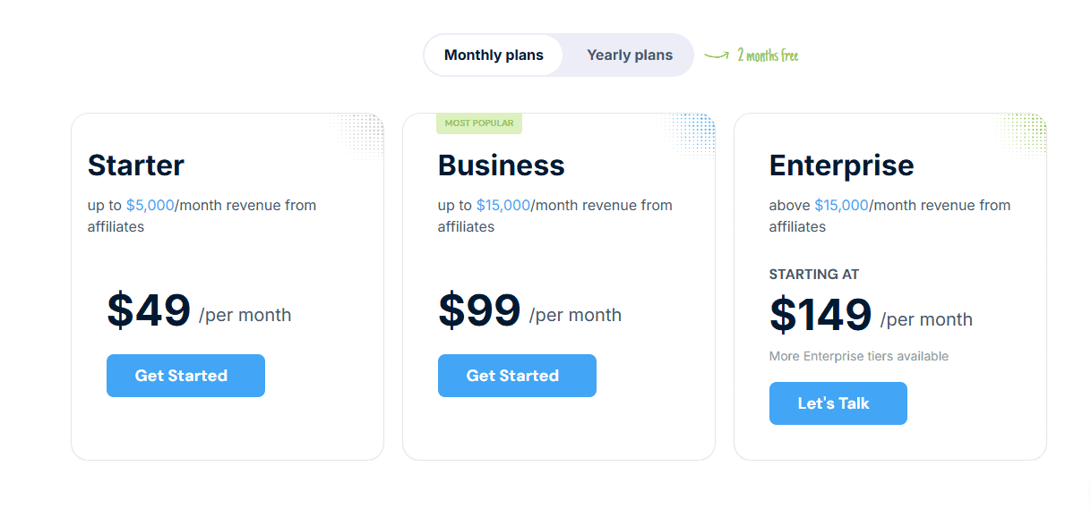Viewport: 1091px width, 517px height.
Task: Click the $15,000 amount in Business description
Action: 503,205
